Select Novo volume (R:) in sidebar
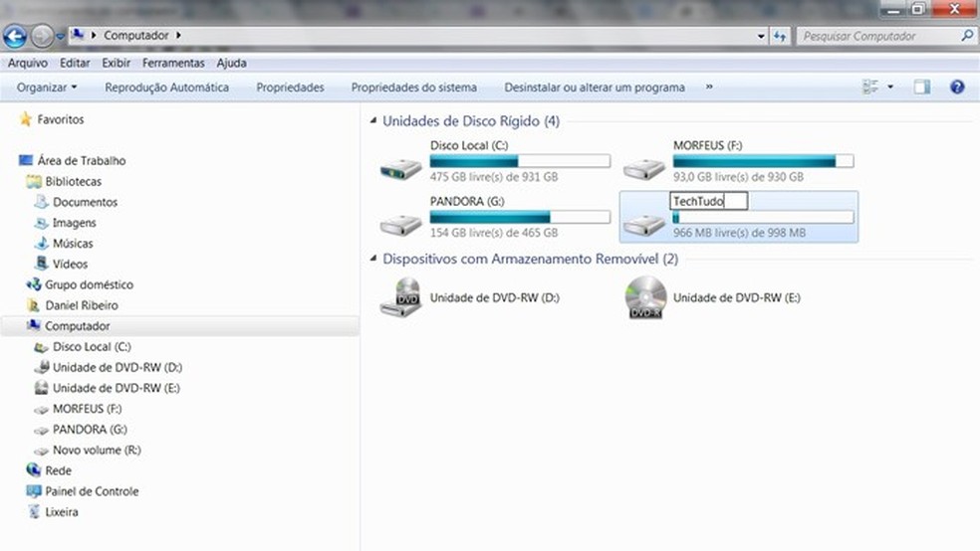This screenshot has width=980, height=551. (x=97, y=450)
